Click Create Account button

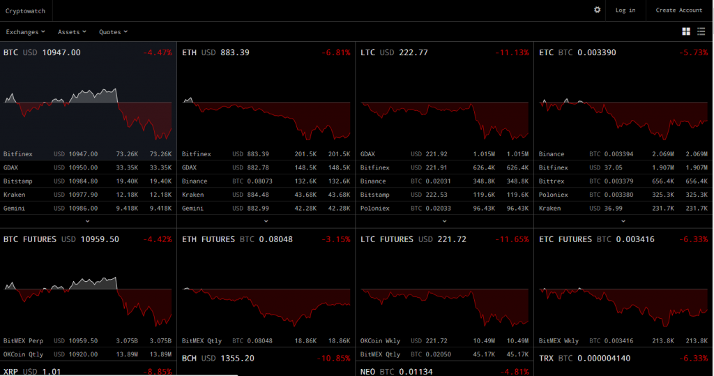pos(679,10)
